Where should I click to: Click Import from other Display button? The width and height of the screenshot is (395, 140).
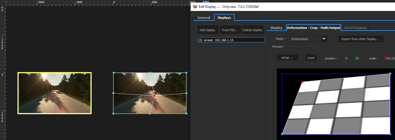tap(360, 39)
